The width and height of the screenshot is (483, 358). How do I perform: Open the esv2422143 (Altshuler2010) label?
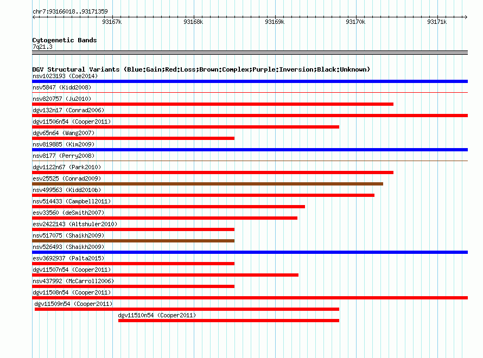[x=75, y=224]
